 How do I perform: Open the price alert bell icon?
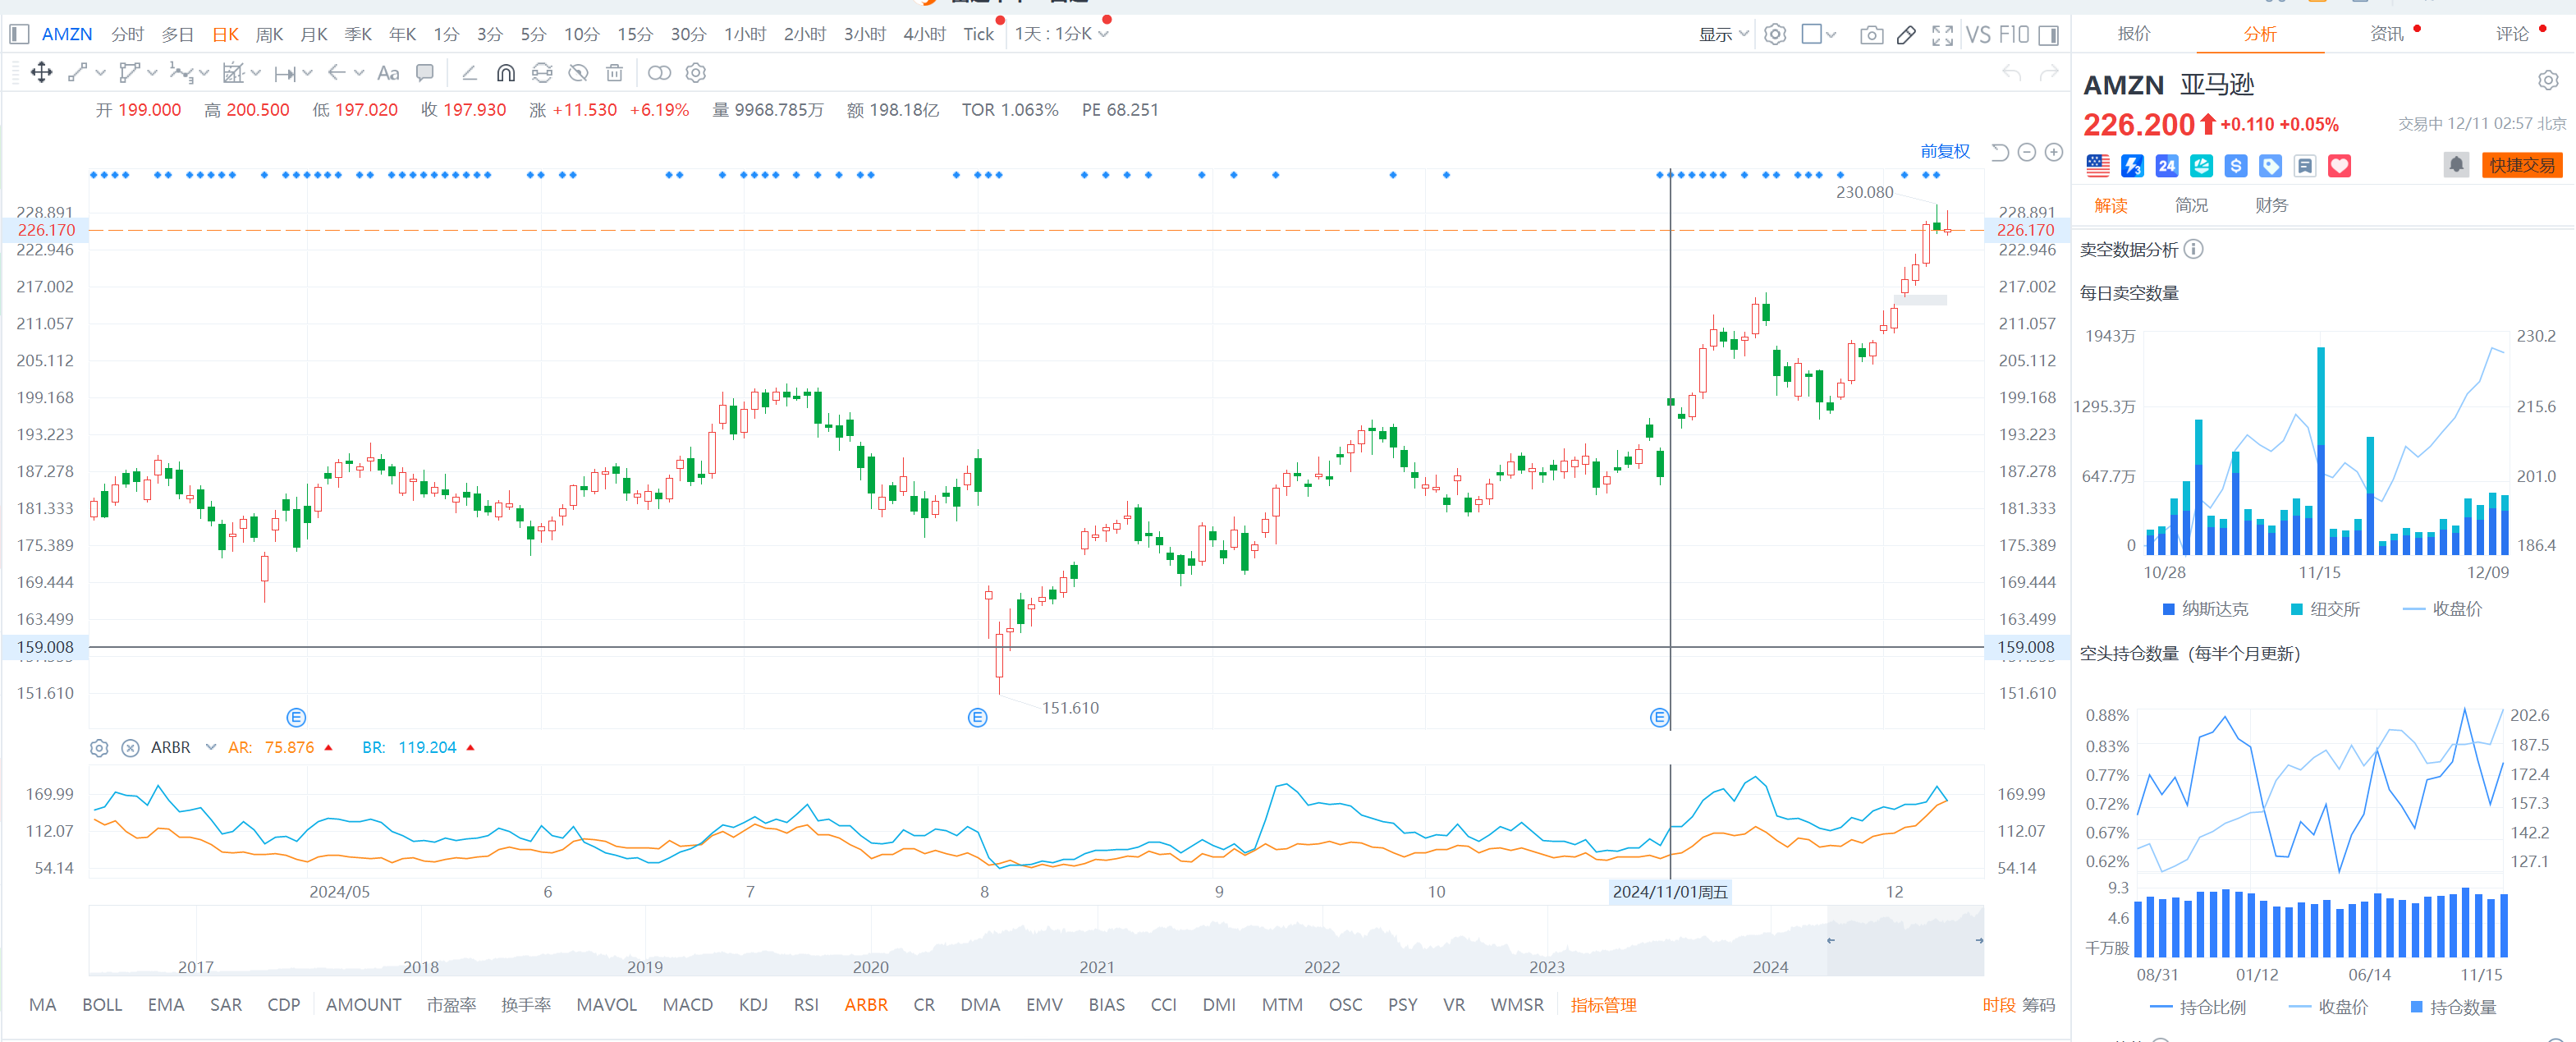(x=2456, y=164)
